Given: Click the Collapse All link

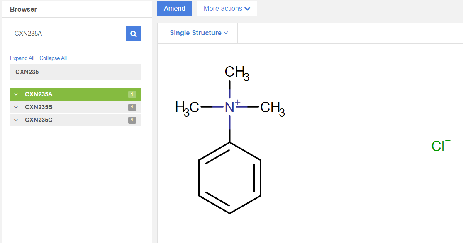Looking at the screenshot, I should tap(53, 58).
